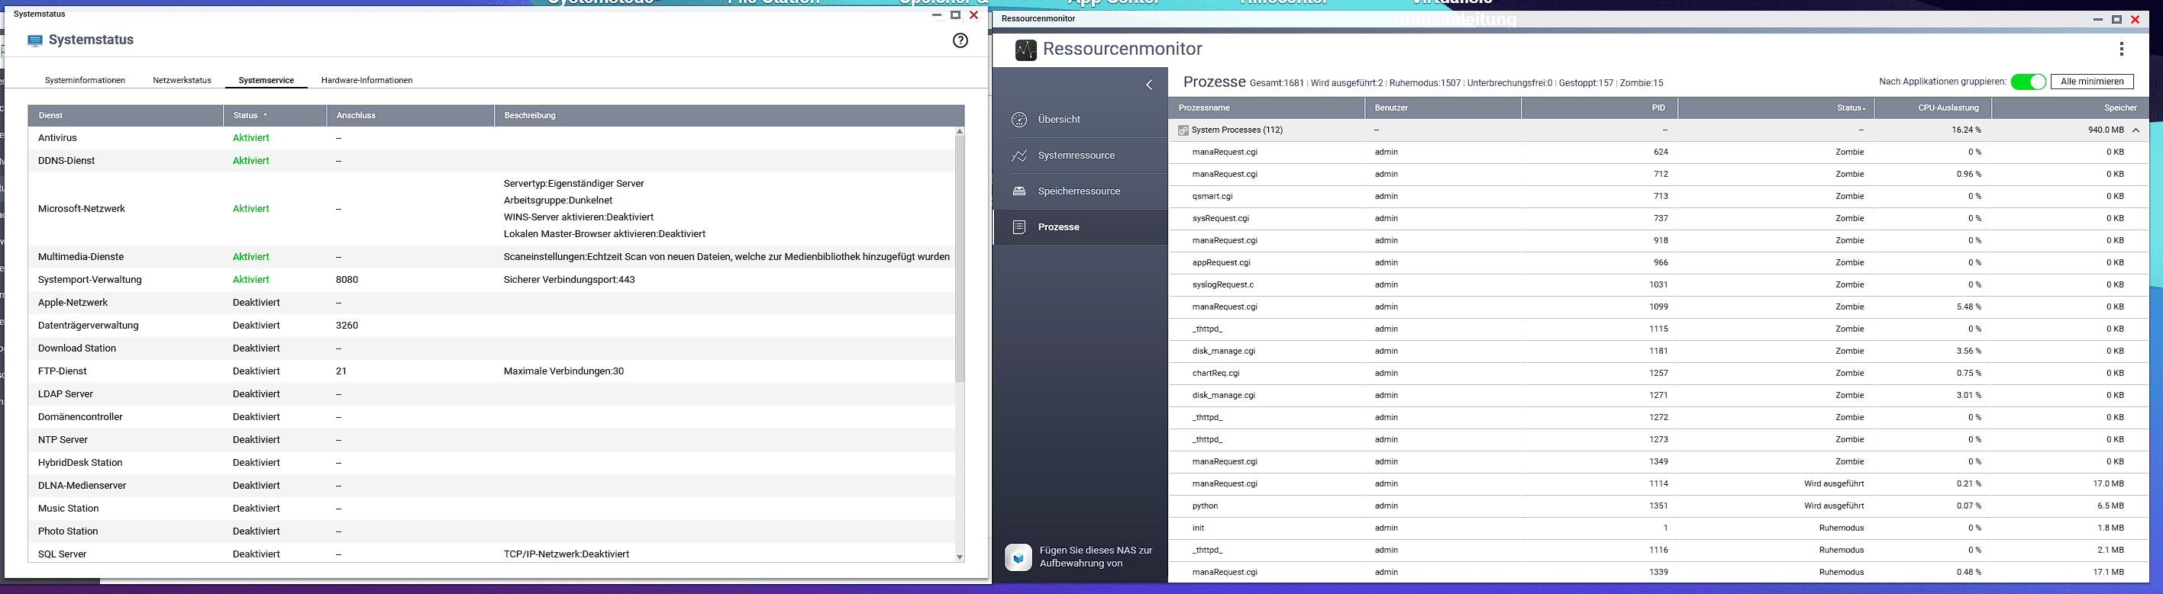Select the Datenträgerverwaltung row

tap(491, 326)
